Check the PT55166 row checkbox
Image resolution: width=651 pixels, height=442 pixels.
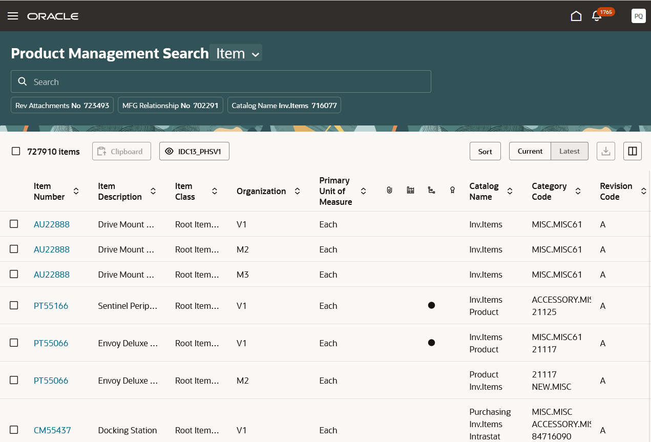coord(14,305)
